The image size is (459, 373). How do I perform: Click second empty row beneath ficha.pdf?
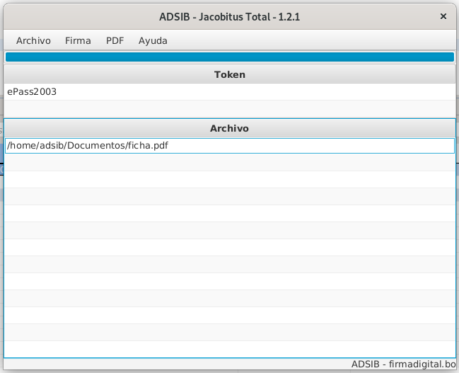pos(229,180)
